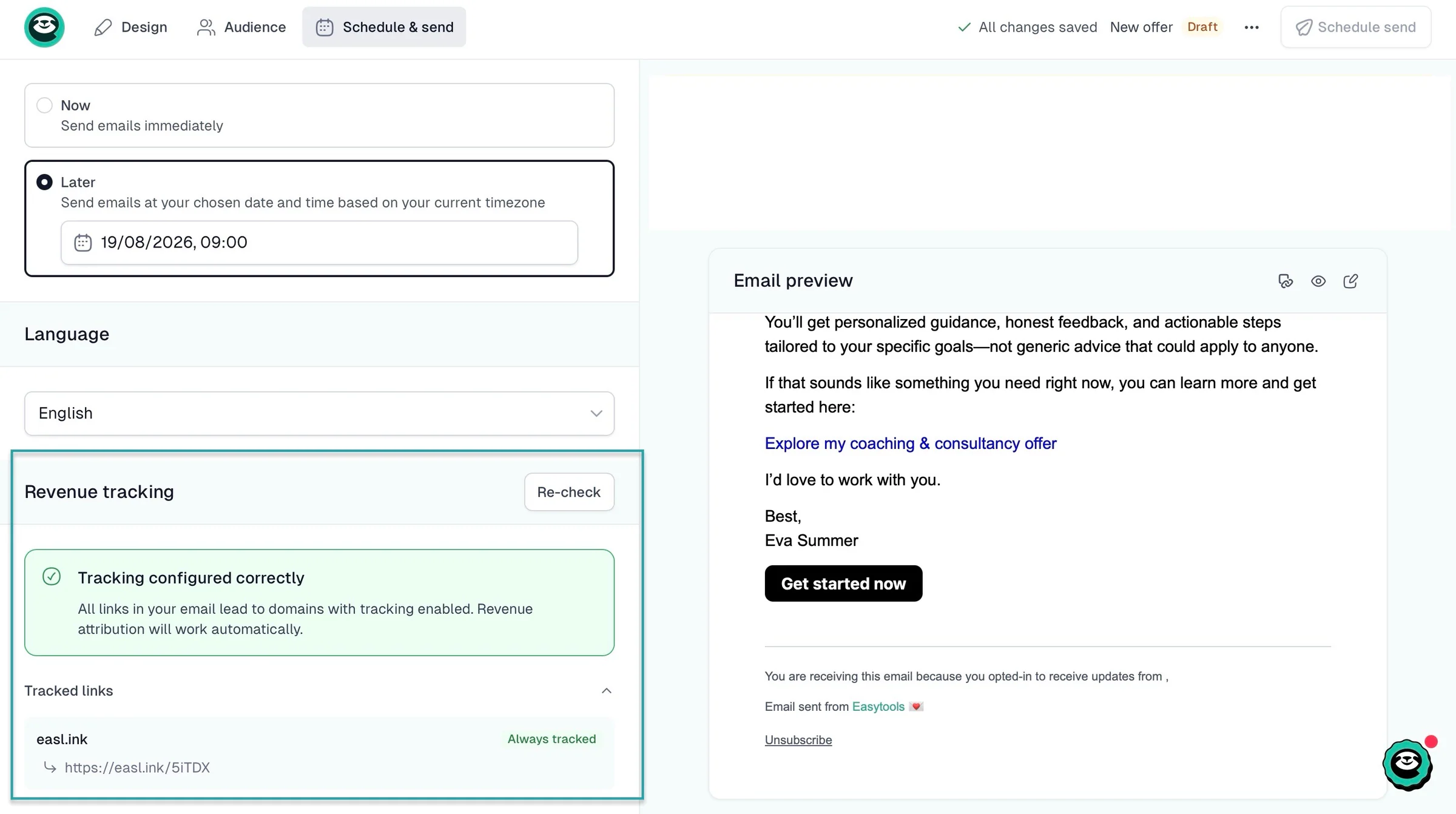The image size is (1456, 814).
Task: Click the Schedule send button
Action: click(x=1356, y=27)
